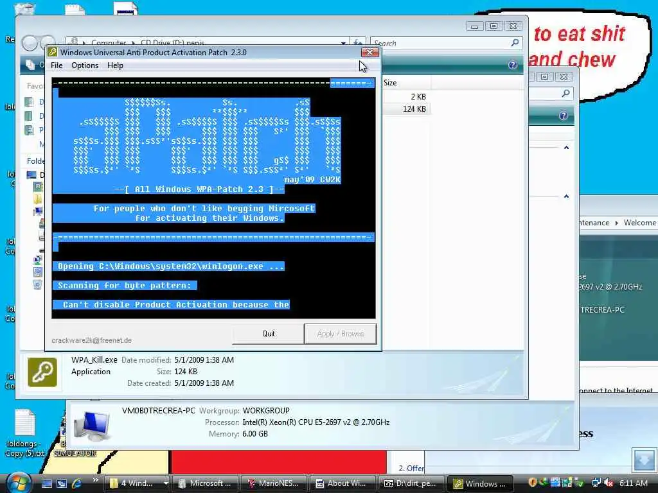Click the Welcome breadcrumb in Control Panel window
This screenshot has width=658, height=493.
(x=639, y=223)
